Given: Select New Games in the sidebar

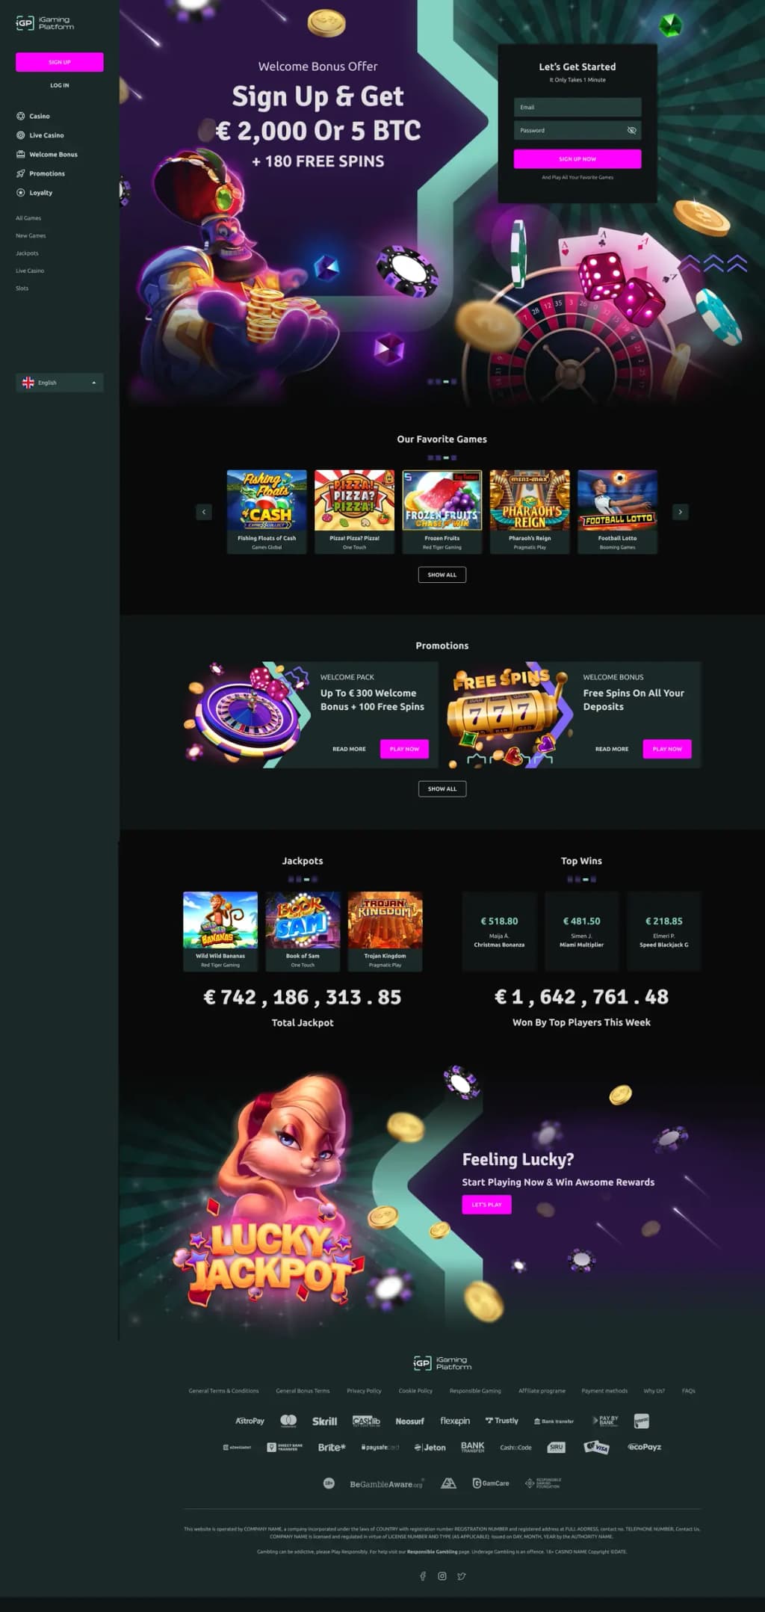Looking at the screenshot, I should (x=31, y=235).
